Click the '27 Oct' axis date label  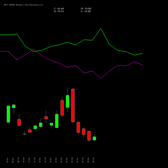click(x=77, y=160)
